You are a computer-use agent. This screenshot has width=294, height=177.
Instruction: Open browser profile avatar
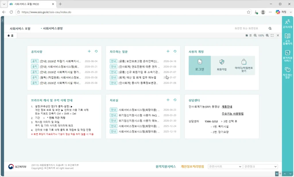click(x=263, y=12)
